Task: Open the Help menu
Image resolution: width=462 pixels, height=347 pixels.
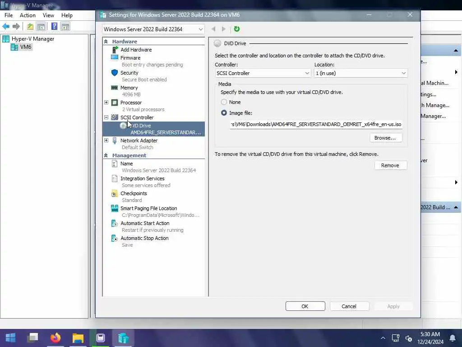Action: click(67, 15)
